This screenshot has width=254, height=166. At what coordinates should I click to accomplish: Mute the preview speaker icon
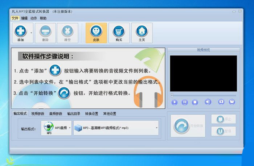pyautogui.click(x=208, y=102)
